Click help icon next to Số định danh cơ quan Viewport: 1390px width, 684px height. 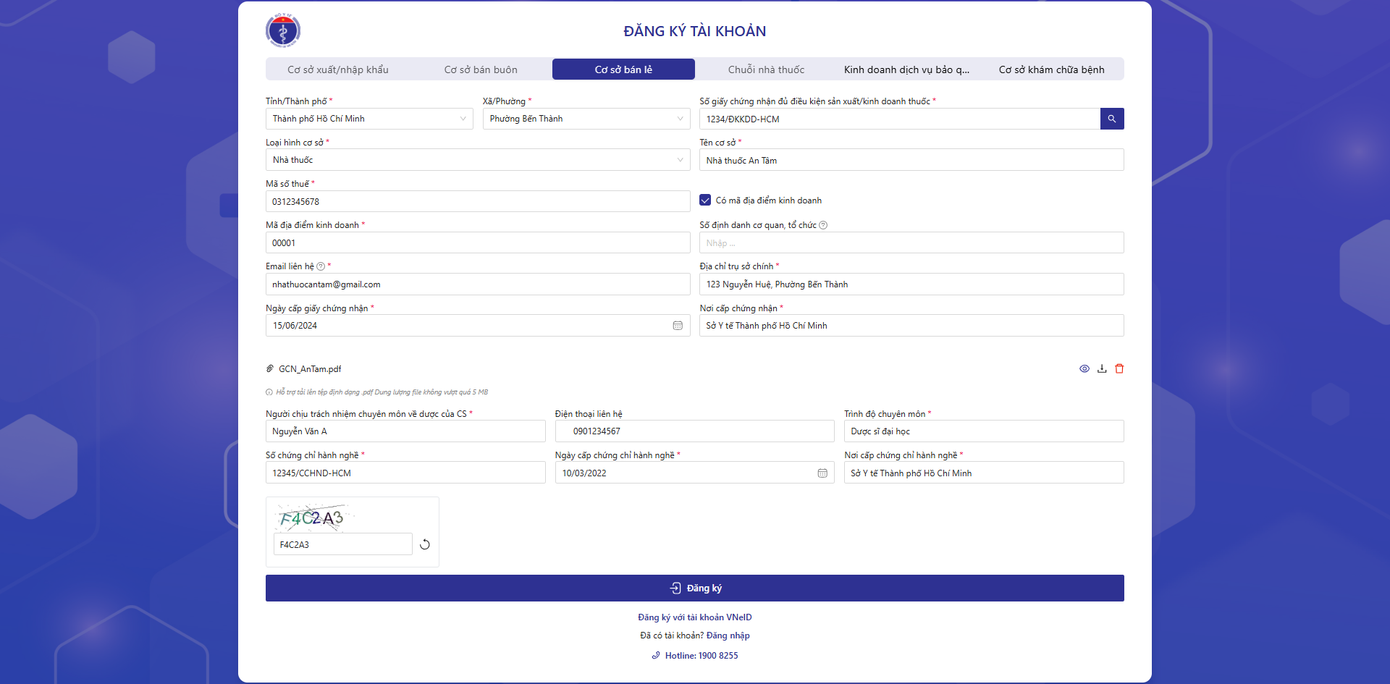click(x=823, y=225)
